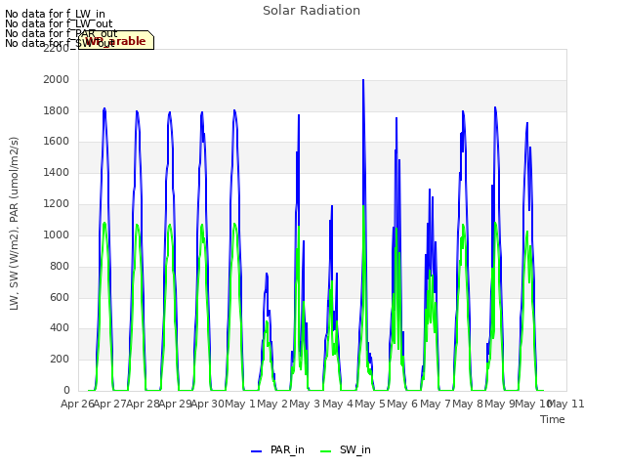625x469 pixels.
Task: Click the green SW_in legend swatch
Action: pos(325,451)
